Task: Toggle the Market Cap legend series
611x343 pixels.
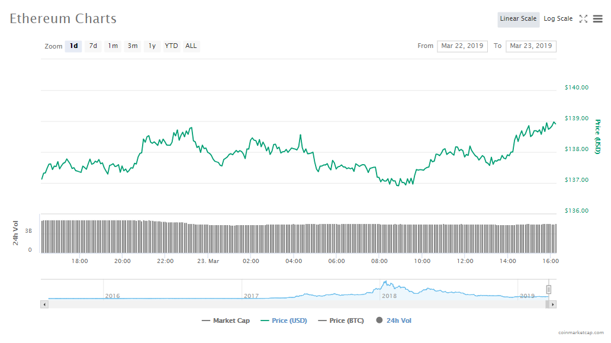Action: click(226, 320)
